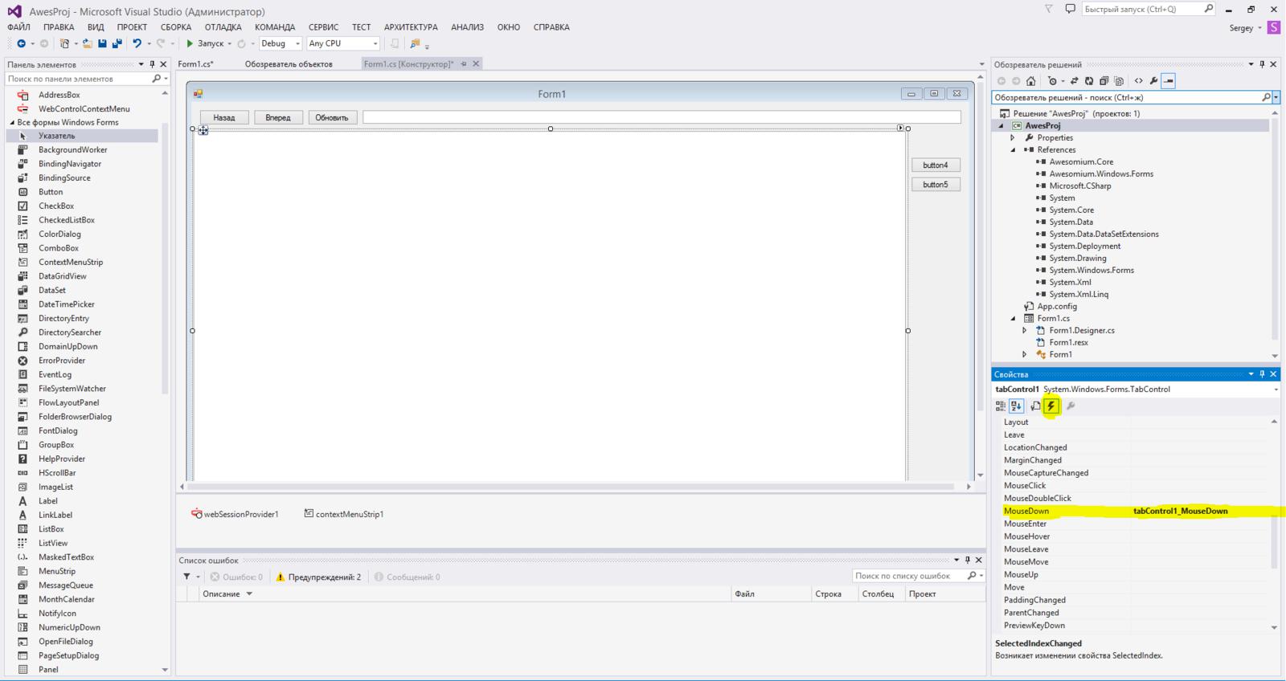
Task: Click the Назад button on Form1
Action: pyautogui.click(x=224, y=117)
